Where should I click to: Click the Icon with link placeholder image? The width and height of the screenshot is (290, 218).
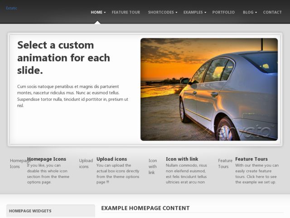tap(153, 167)
